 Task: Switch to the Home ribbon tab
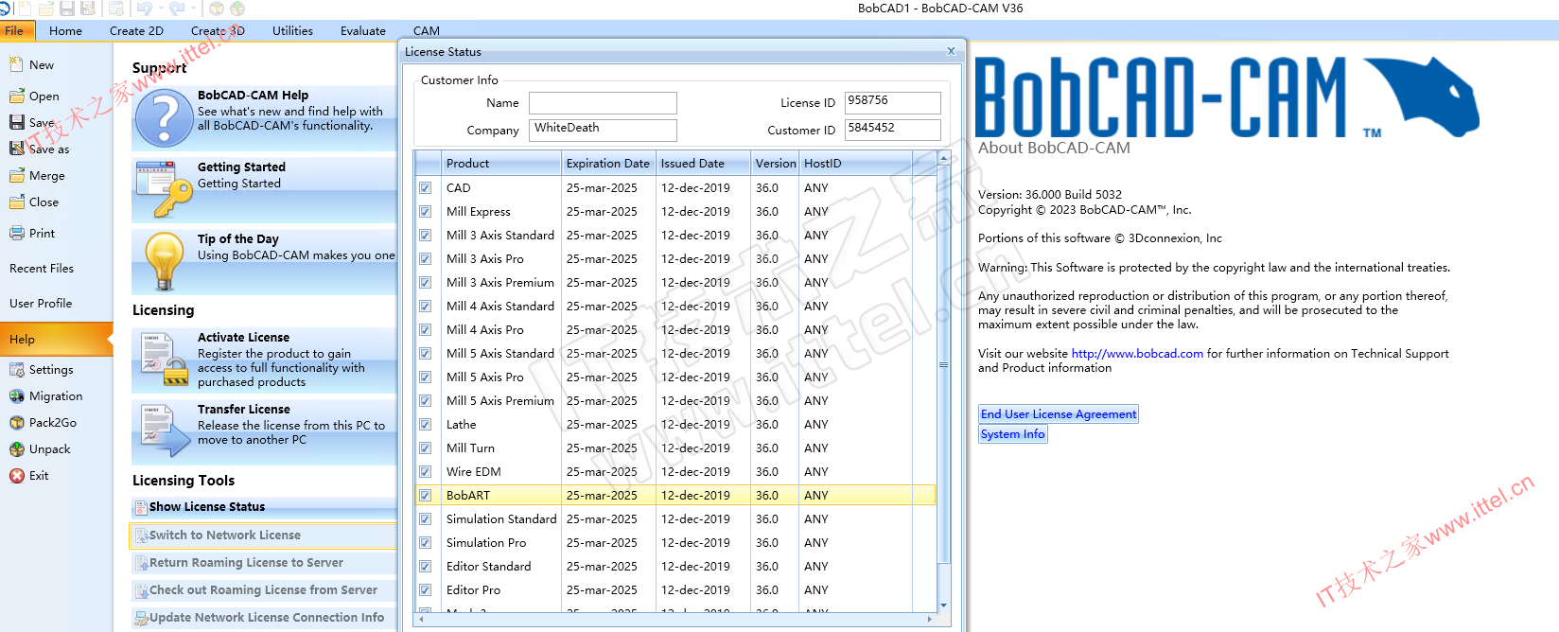66,31
